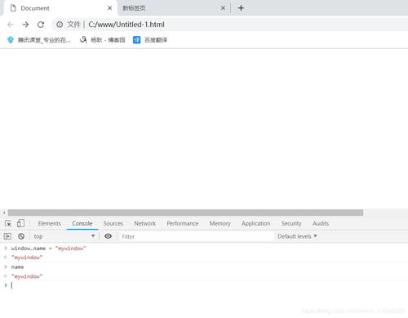Click the console Filter input field
Image resolution: width=408 pixels, height=318 pixels.
(196, 236)
